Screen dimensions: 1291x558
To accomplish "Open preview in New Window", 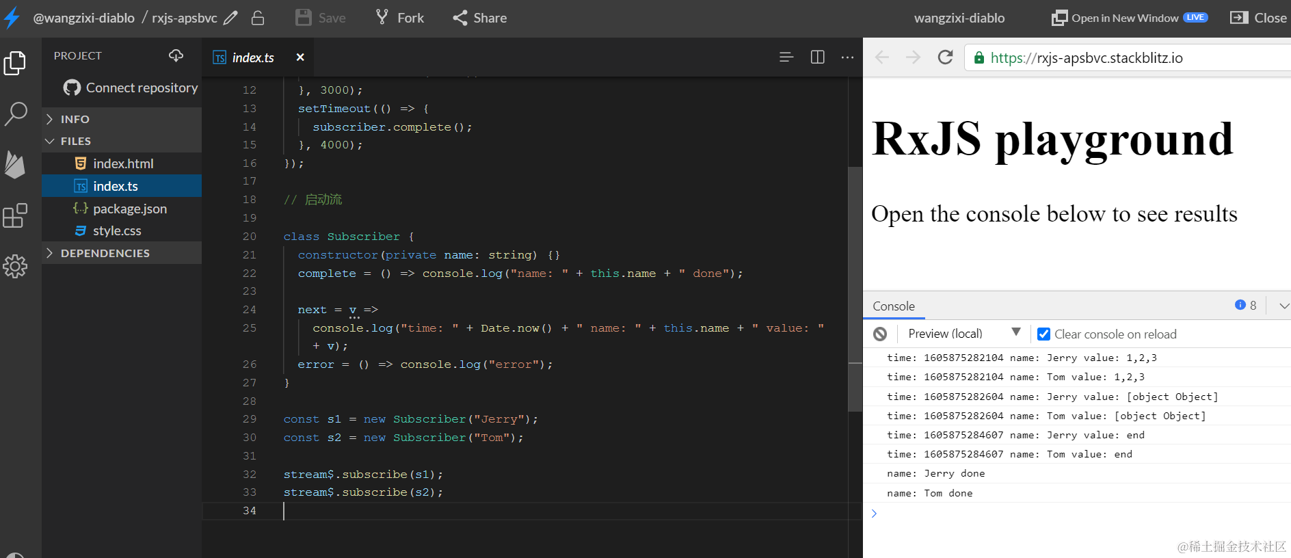I will click(1130, 18).
